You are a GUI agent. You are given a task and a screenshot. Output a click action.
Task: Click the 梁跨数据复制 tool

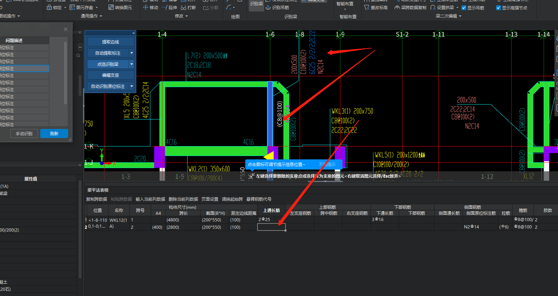click(x=410, y=7)
